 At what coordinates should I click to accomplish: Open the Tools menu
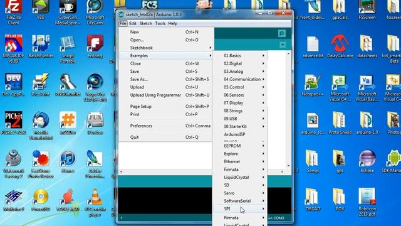pyautogui.click(x=160, y=23)
